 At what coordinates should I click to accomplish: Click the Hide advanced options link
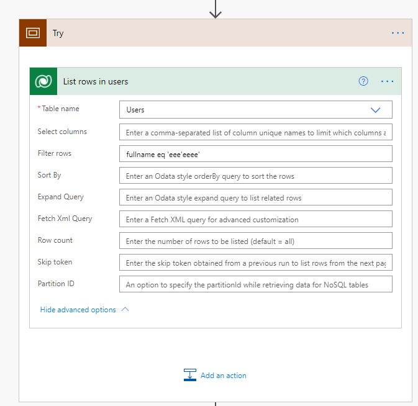click(x=78, y=310)
